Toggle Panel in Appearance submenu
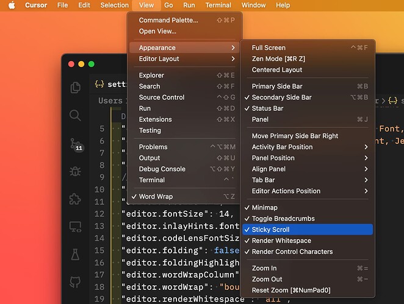 (x=308, y=119)
